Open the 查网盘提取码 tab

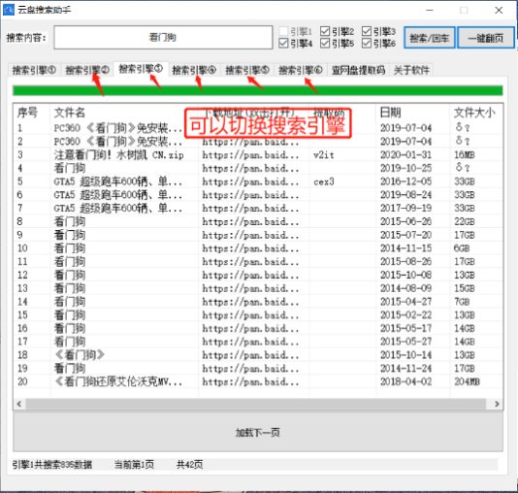(359, 70)
